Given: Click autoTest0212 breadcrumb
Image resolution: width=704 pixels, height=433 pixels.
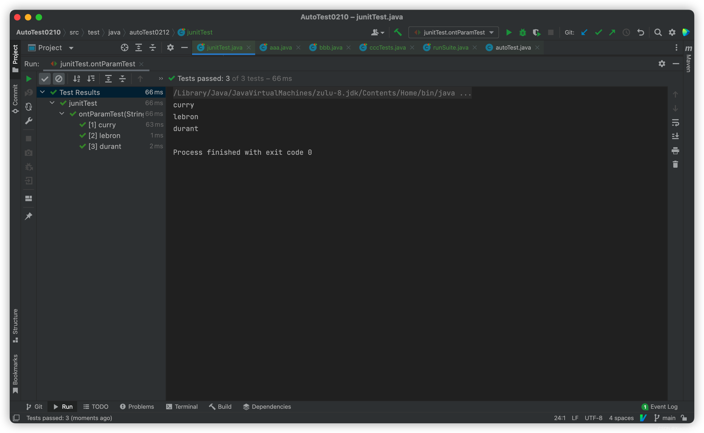Looking at the screenshot, I should click(149, 32).
